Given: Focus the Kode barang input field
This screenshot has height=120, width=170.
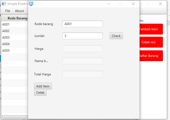Looking at the screenshot, I should click(82, 24).
